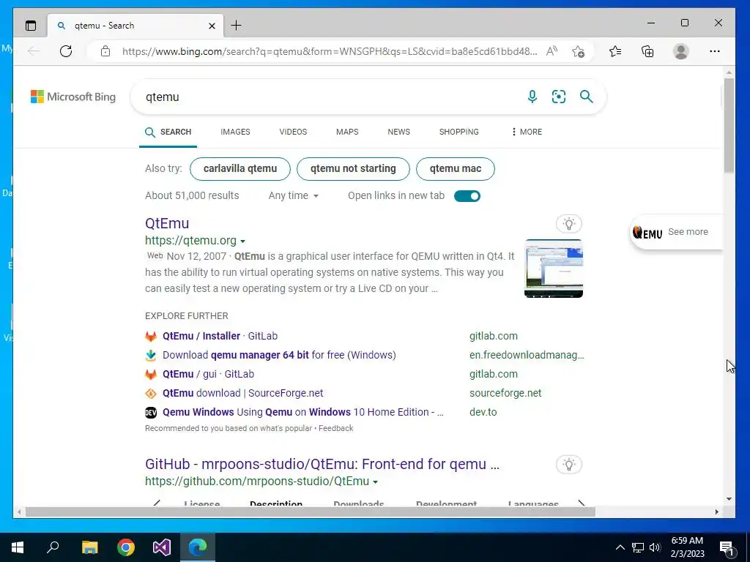Click in the Bing search box
750x562 pixels.
pos(330,97)
